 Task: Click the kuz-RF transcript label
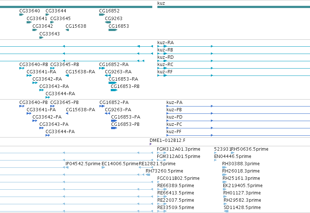(165, 72)
